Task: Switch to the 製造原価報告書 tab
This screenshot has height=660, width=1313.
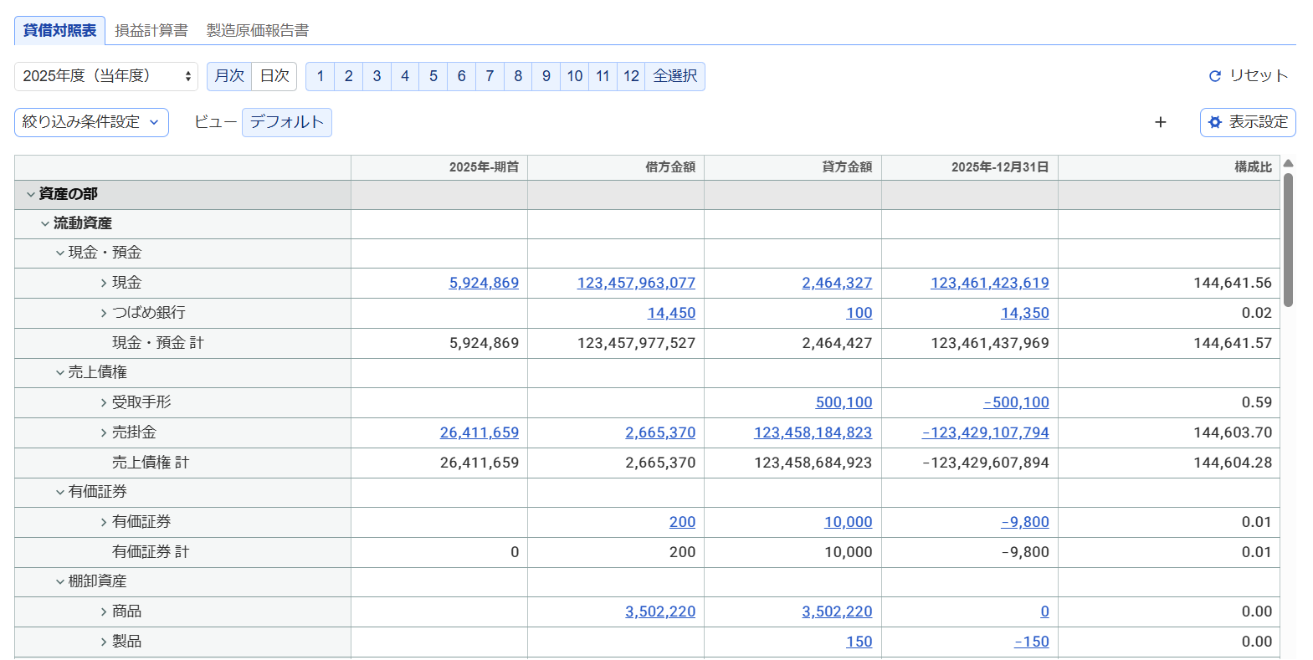Action: pos(258,30)
